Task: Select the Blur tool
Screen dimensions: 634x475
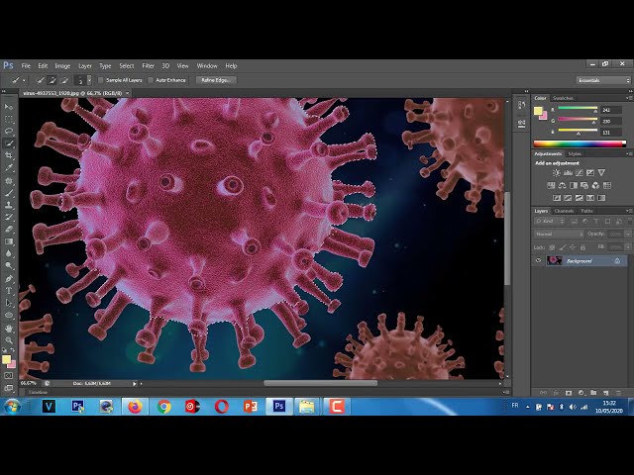Action: [9, 253]
